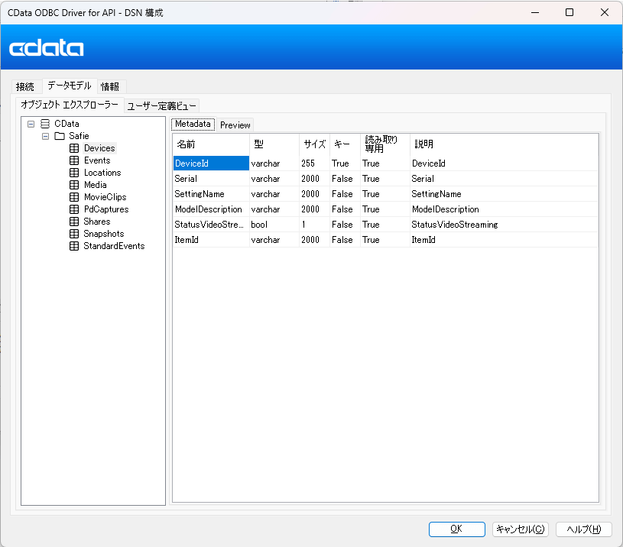623x547 pixels.
Task: Switch to the Preview tab
Action: [235, 125]
